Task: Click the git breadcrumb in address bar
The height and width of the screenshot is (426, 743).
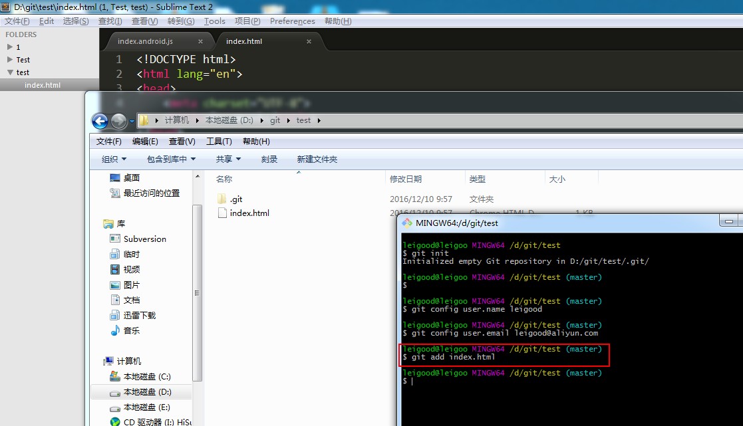Action: [x=275, y=120]
